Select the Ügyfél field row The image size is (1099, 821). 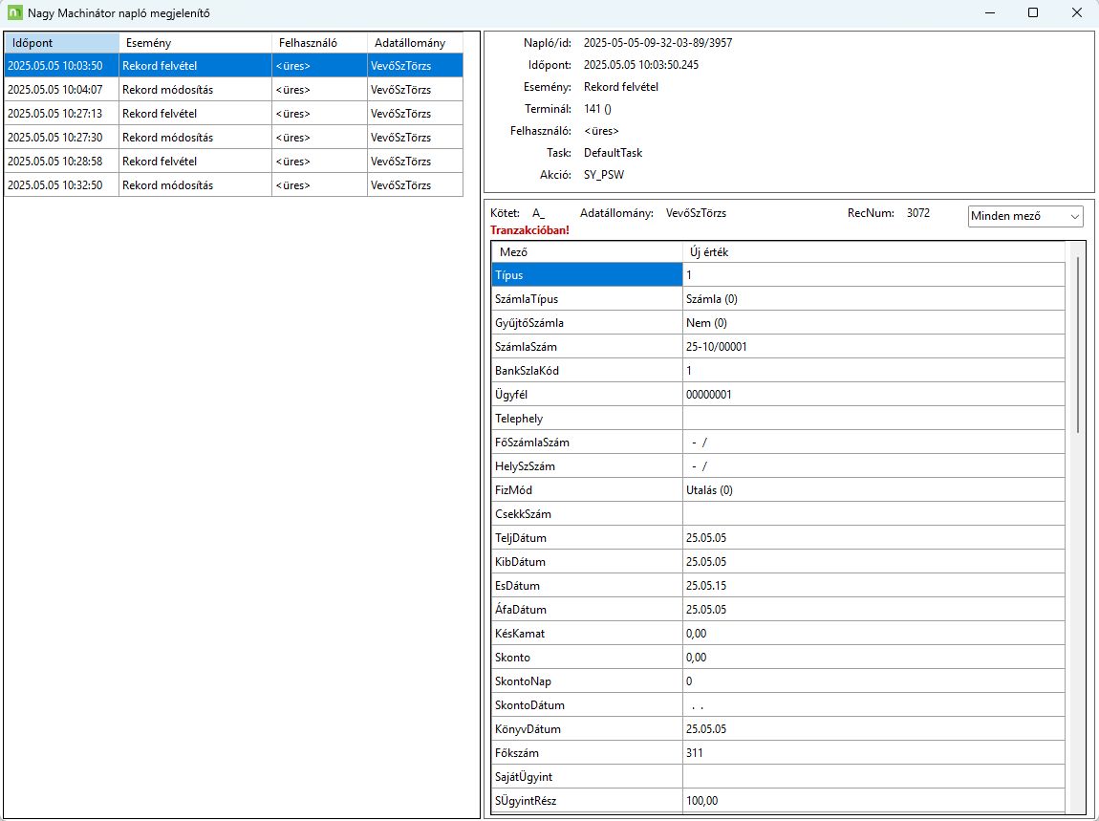(586, 395)
